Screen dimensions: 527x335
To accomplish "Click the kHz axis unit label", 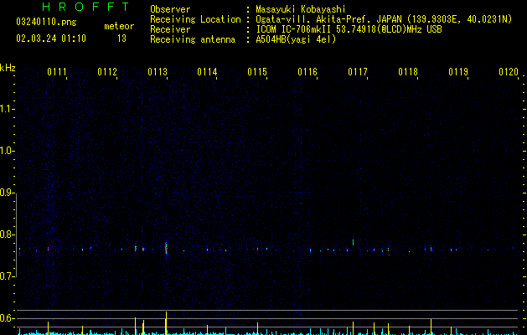I will 8,68.
